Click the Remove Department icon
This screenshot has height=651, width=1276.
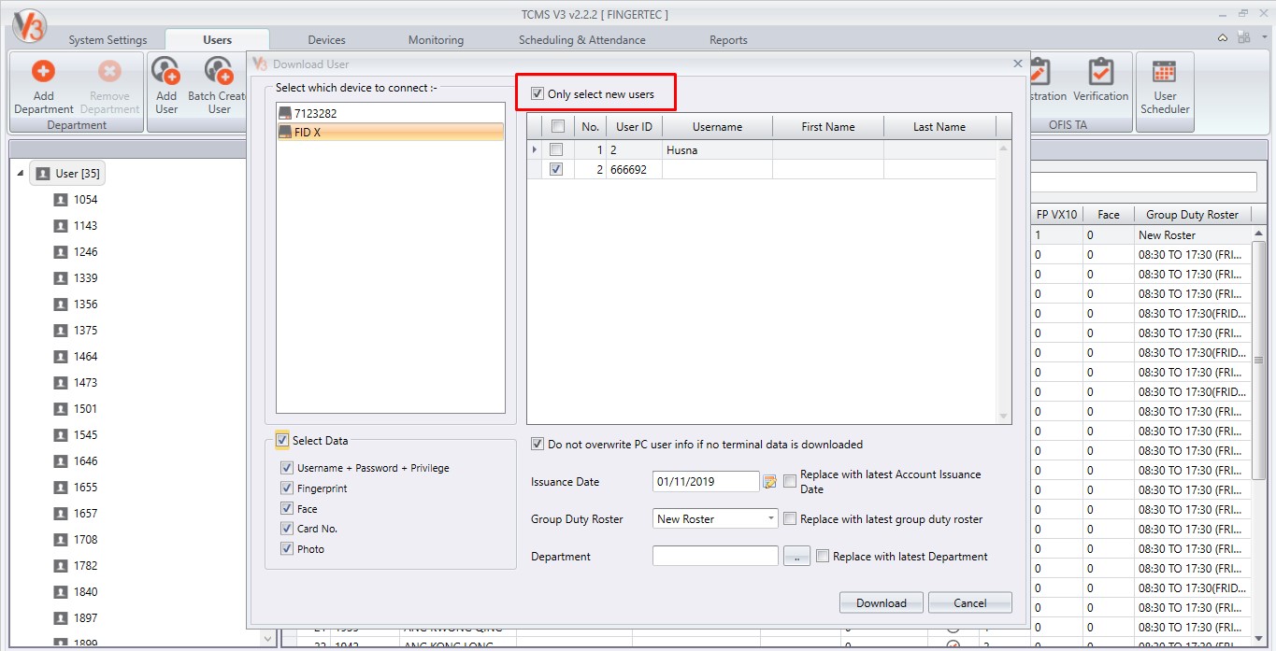pos(109,72)
